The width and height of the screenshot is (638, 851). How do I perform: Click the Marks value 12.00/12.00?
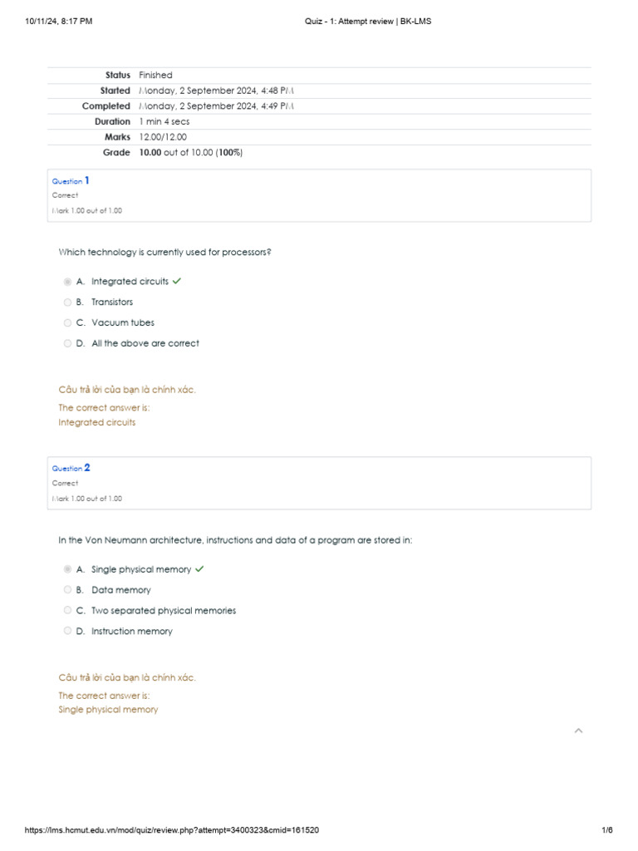point(163,137)
